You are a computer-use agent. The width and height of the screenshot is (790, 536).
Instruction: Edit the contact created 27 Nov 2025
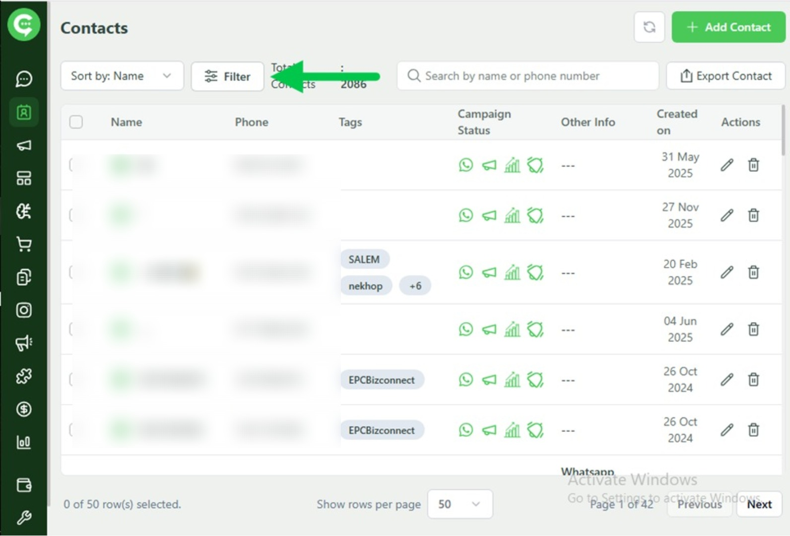(727, 215)
